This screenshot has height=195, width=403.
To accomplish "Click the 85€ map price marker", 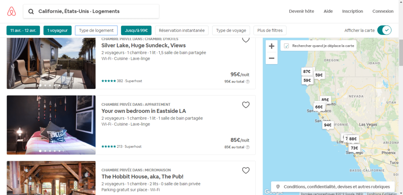I will click(326, 99).
